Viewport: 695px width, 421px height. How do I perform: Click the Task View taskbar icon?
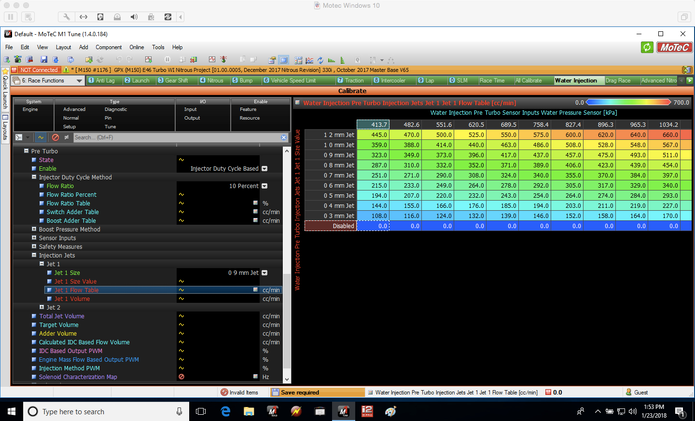pyautogui.click(x=201, y=411)
